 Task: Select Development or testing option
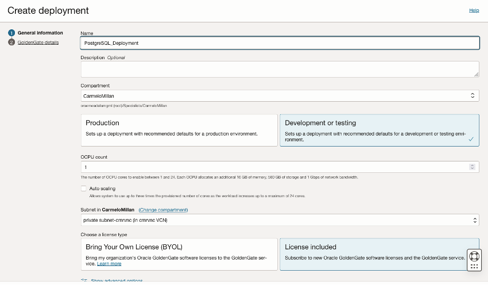point(379,130)
